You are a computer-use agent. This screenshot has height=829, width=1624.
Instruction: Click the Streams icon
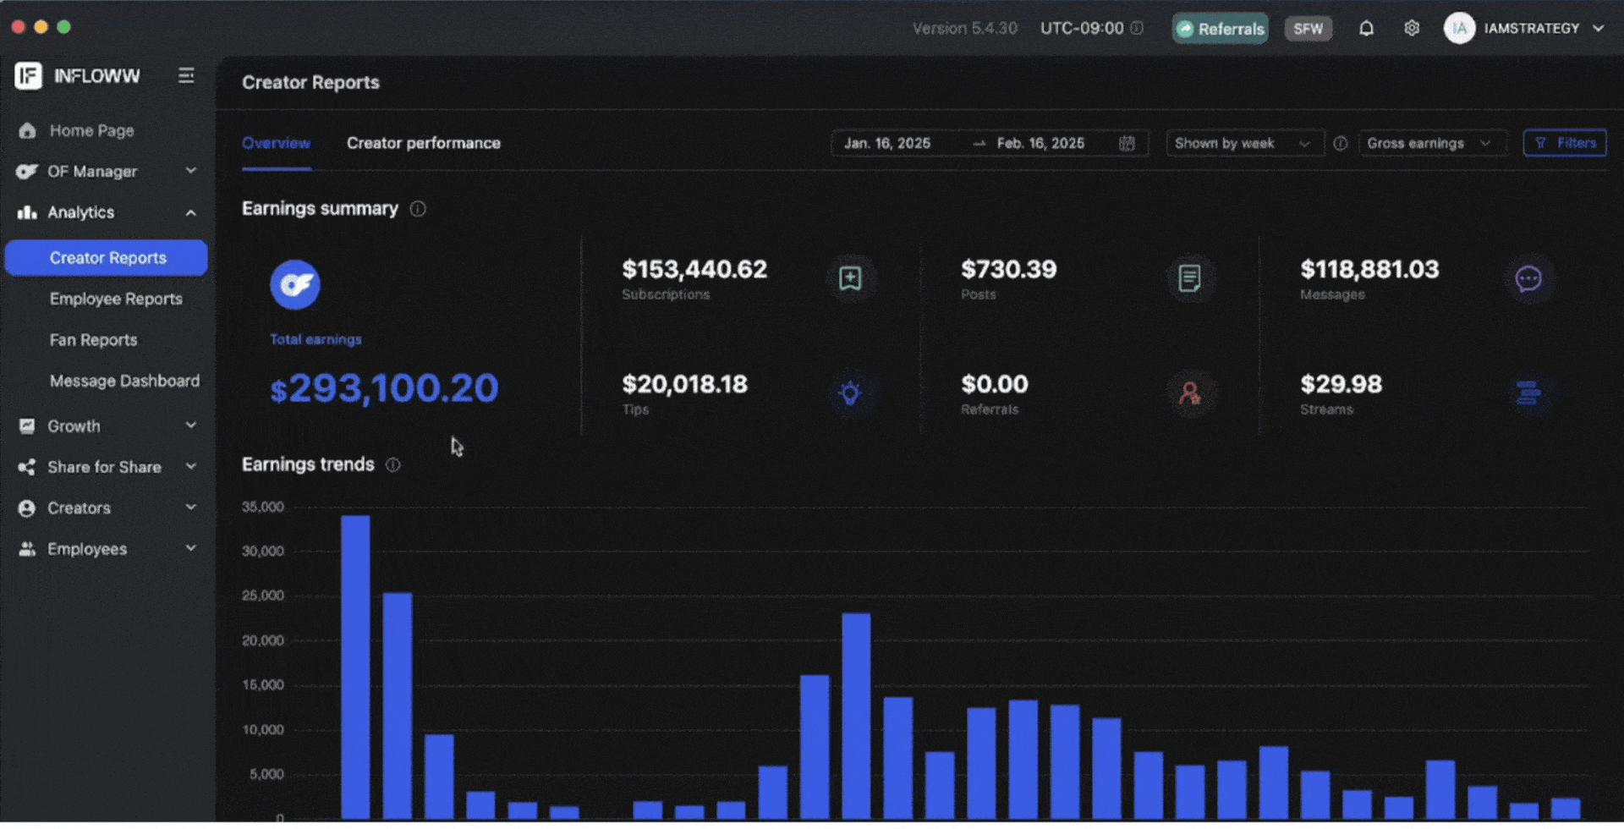(1528, 393)
